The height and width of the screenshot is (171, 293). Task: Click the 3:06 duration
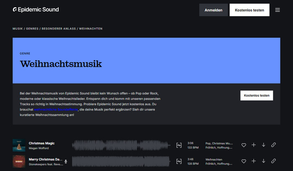[x=190, y=143]
